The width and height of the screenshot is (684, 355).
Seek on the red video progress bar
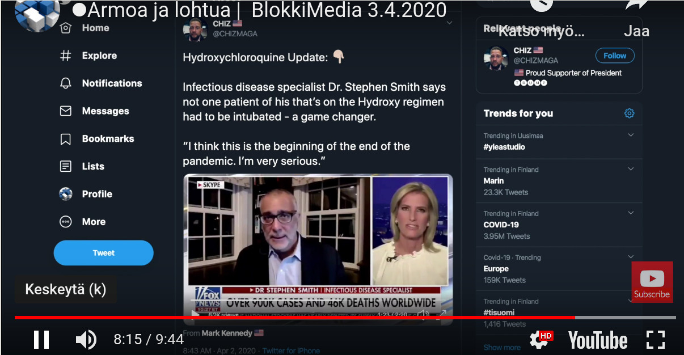295,318
